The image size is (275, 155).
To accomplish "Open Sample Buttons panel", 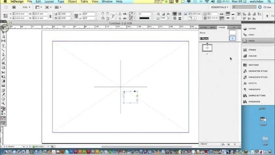I will click(x=257, y=96).
